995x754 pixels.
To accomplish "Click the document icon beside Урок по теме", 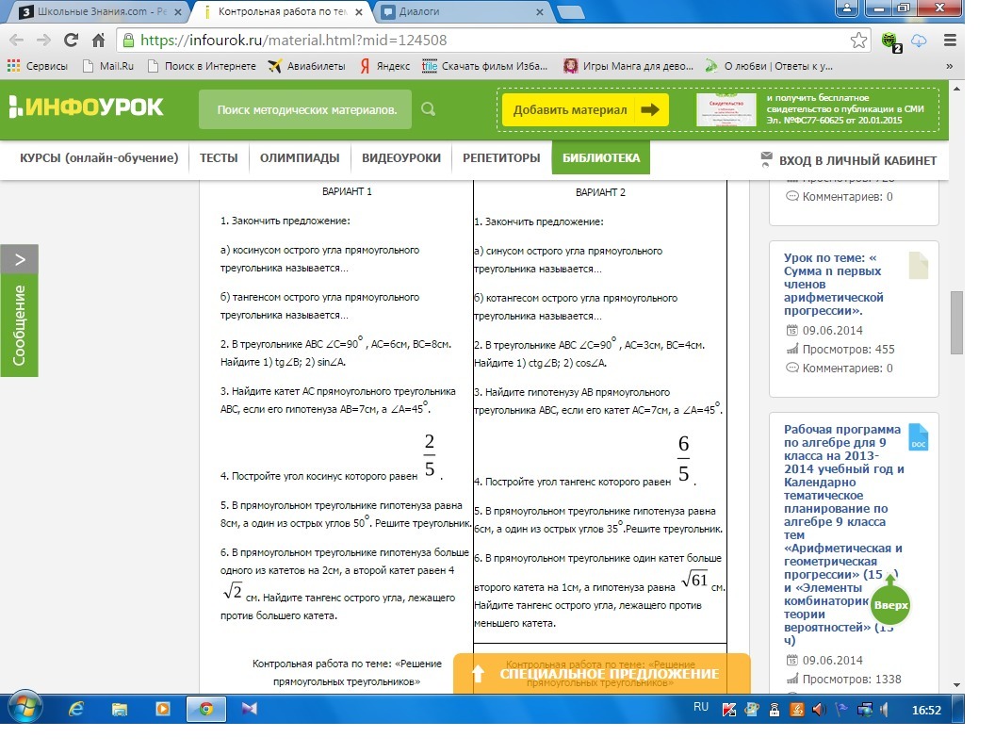I will click(919, 265).
